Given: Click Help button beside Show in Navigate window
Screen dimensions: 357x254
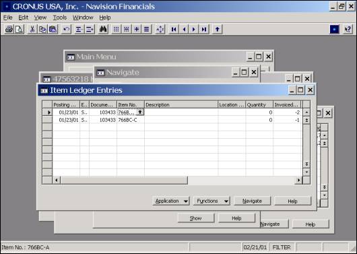Looking at the screenshot, I should [x=236, y=218].
